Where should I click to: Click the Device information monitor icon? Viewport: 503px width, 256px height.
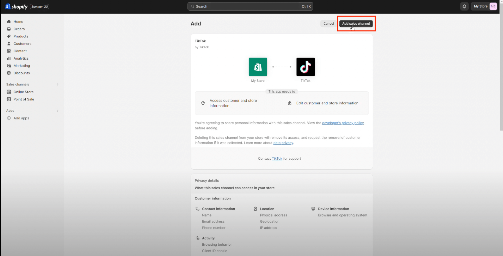313,209
